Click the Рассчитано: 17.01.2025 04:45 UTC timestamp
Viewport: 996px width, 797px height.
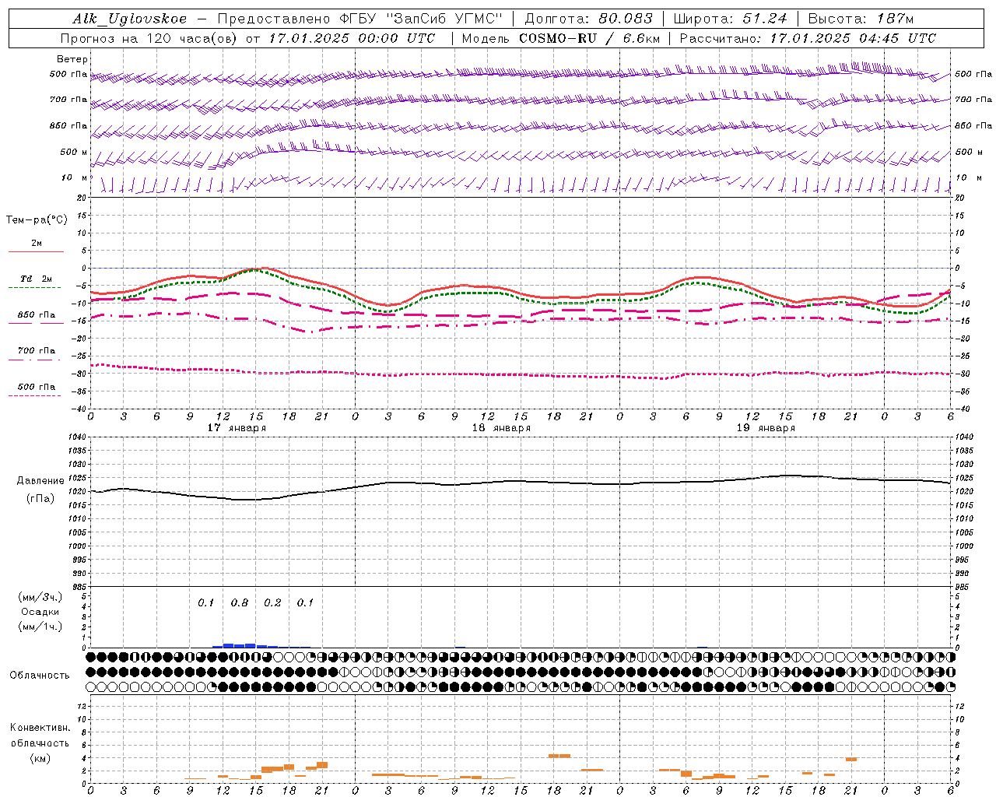point(808,38)
